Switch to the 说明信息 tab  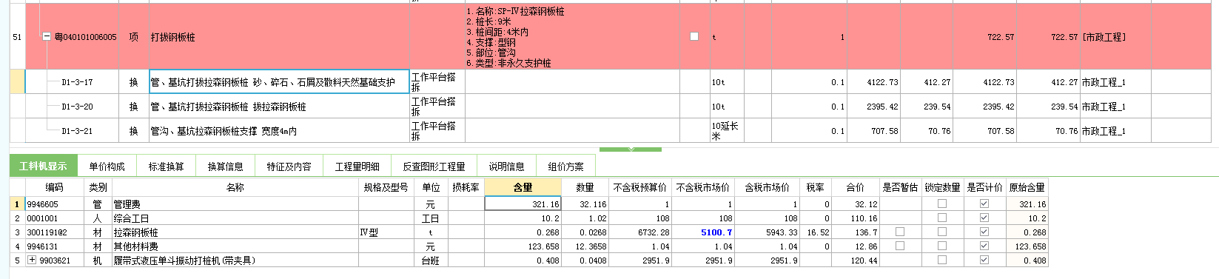(x=506, y=167)
